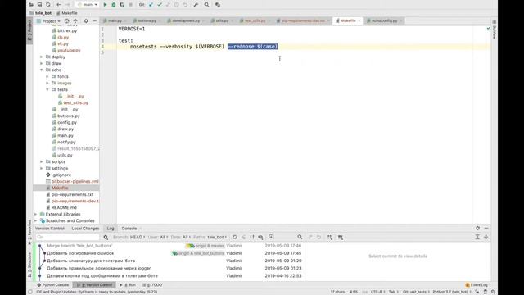Minimize the Version Control panel
The image size is (524, 295).
(486, 228)
